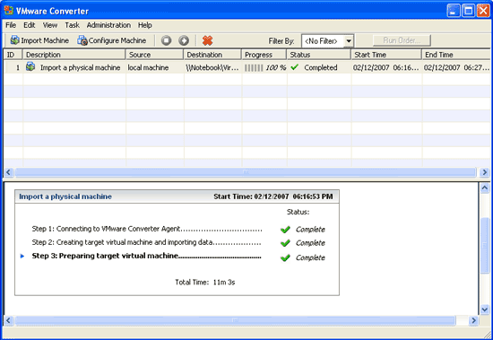Sort by the Progress column header
The height and width of the screenshot is (340, 493).
[264, 55]
